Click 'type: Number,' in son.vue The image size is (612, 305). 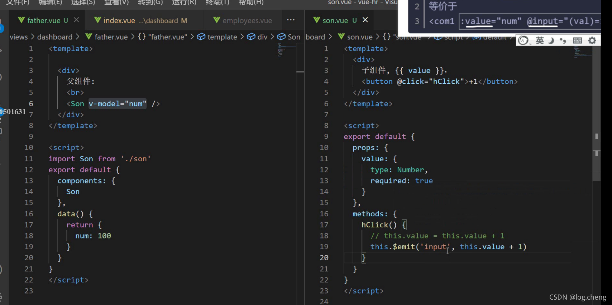399,170
